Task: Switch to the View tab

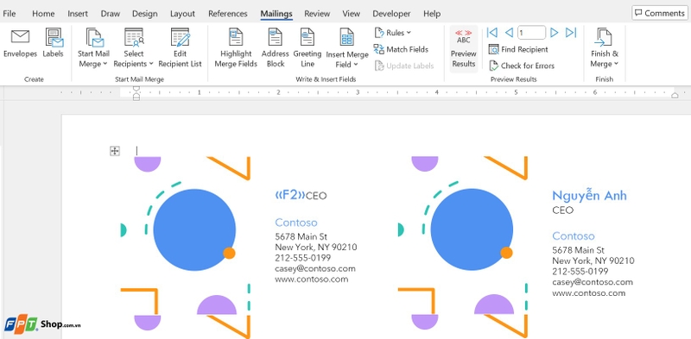Action: click(x=351, y=14)
